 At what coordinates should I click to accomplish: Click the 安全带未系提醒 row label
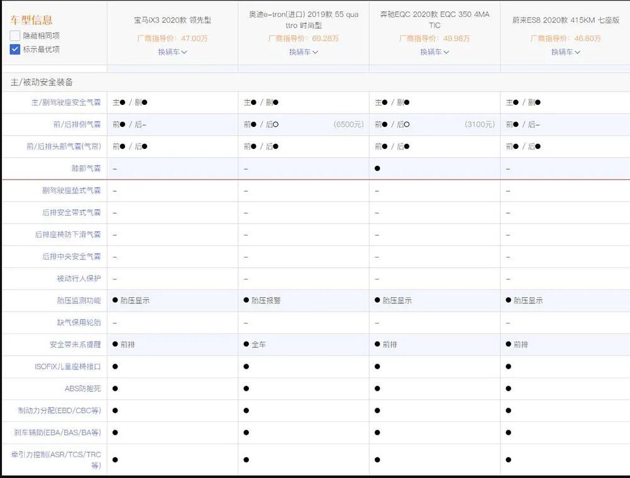[x=75, y=345]
